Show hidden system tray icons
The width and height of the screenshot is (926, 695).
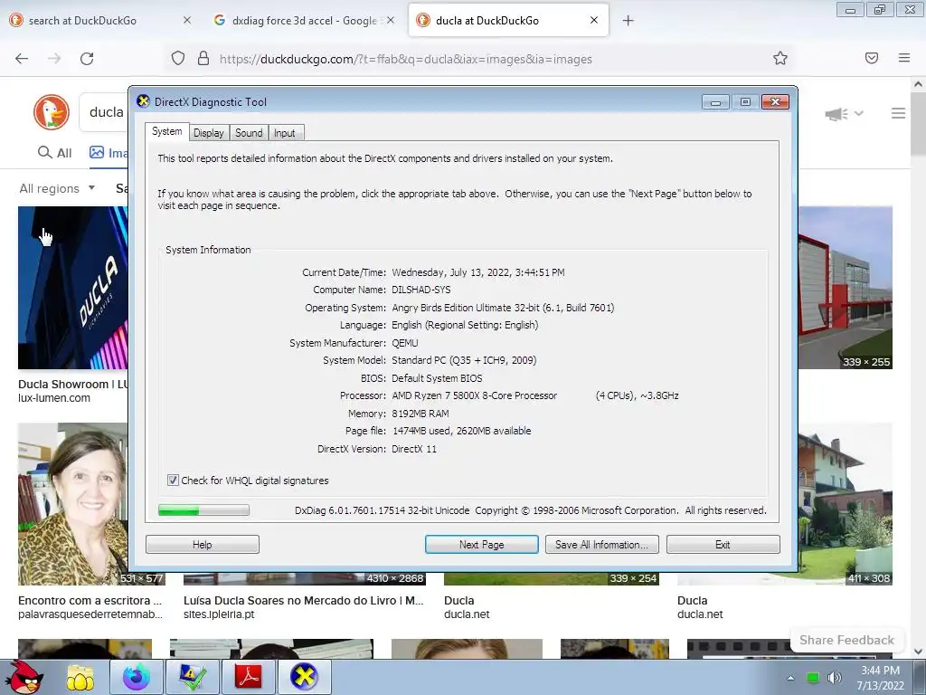click(x=790, y=678)
